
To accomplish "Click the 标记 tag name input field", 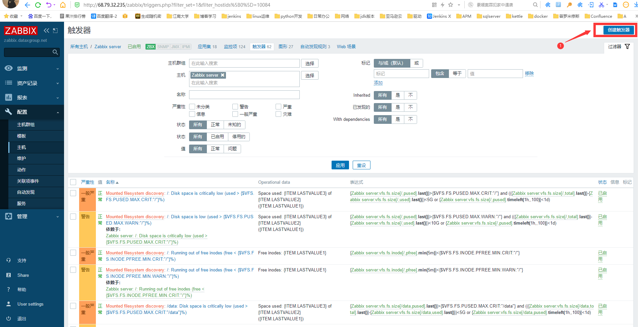I will coord(401,74).
